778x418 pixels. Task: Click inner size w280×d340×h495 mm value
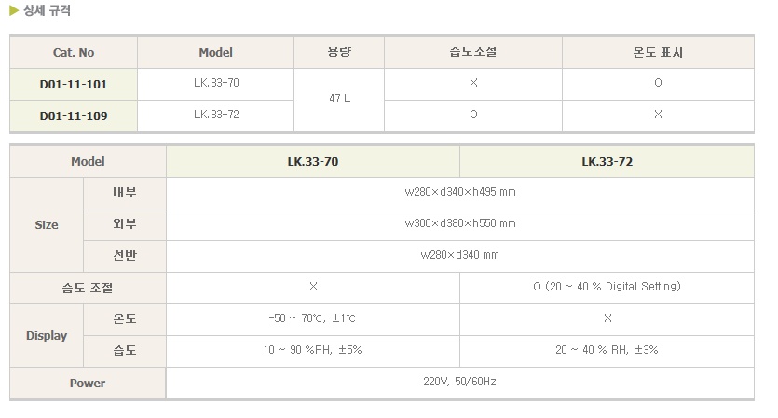460,192
